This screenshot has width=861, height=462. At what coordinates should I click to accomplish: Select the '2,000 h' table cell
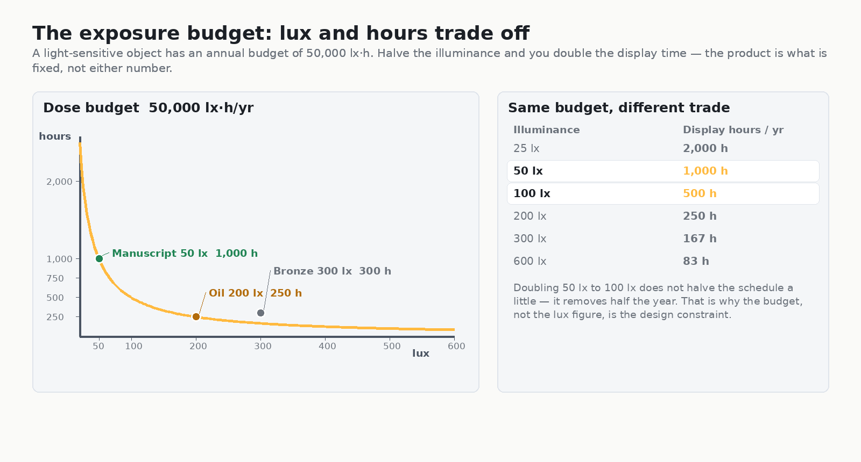pyautogui.click(x=705, y=149)
